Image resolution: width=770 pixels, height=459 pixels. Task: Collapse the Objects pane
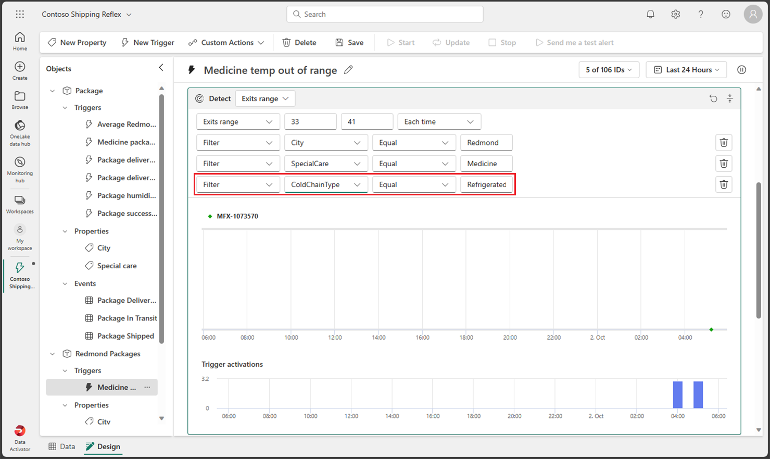point(161,68)
